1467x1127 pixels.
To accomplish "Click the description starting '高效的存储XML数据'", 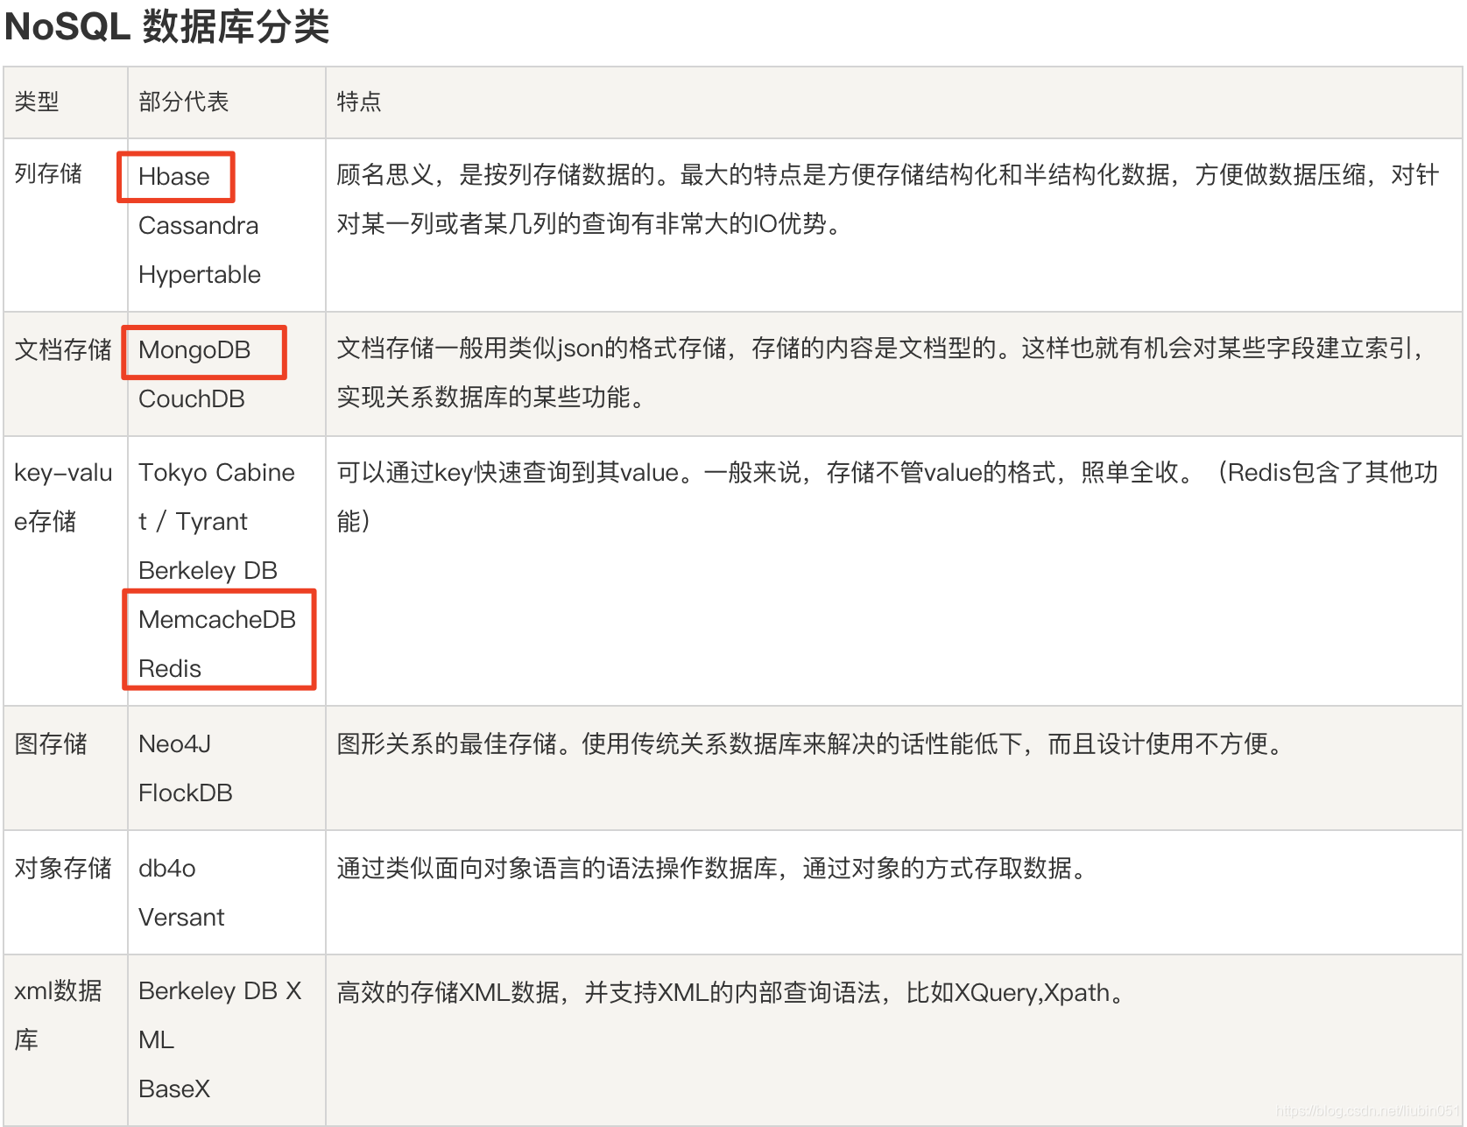I will tap(730, 992).
